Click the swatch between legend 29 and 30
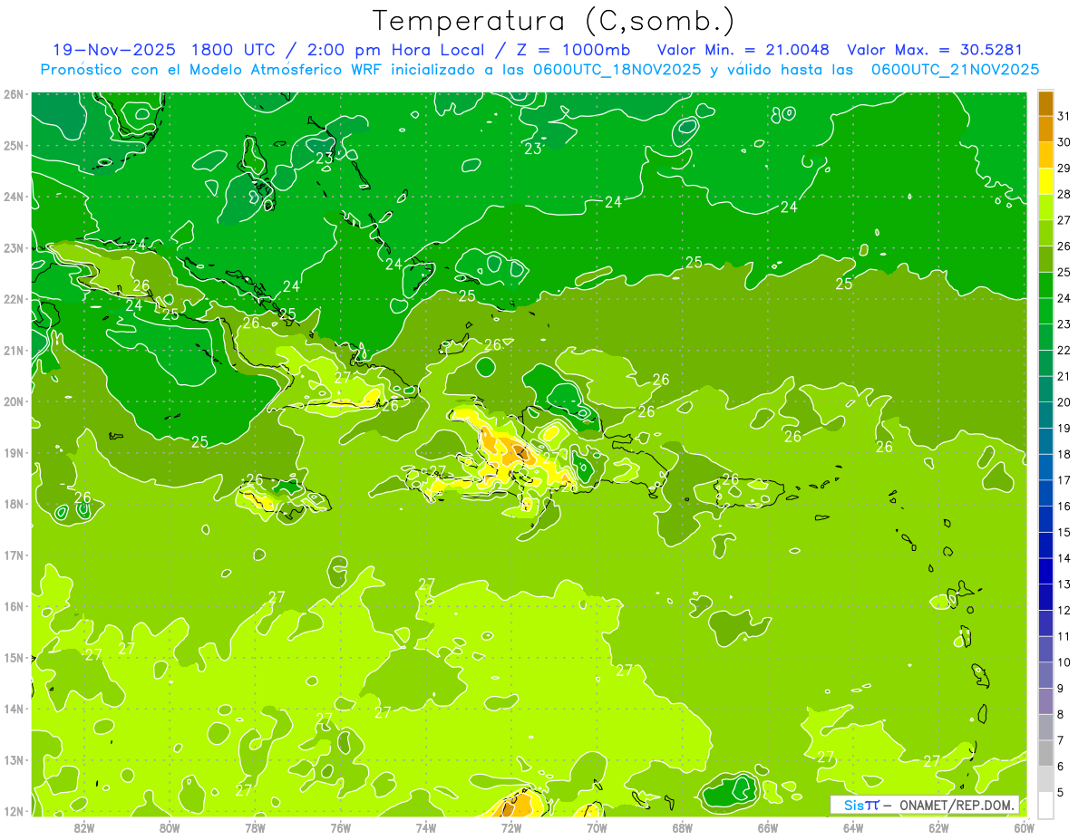This screenshot has width=1088, height=840. [1046, 155]
